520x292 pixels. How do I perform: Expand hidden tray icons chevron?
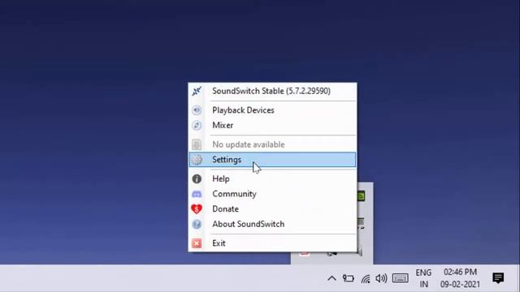[331, 278]
